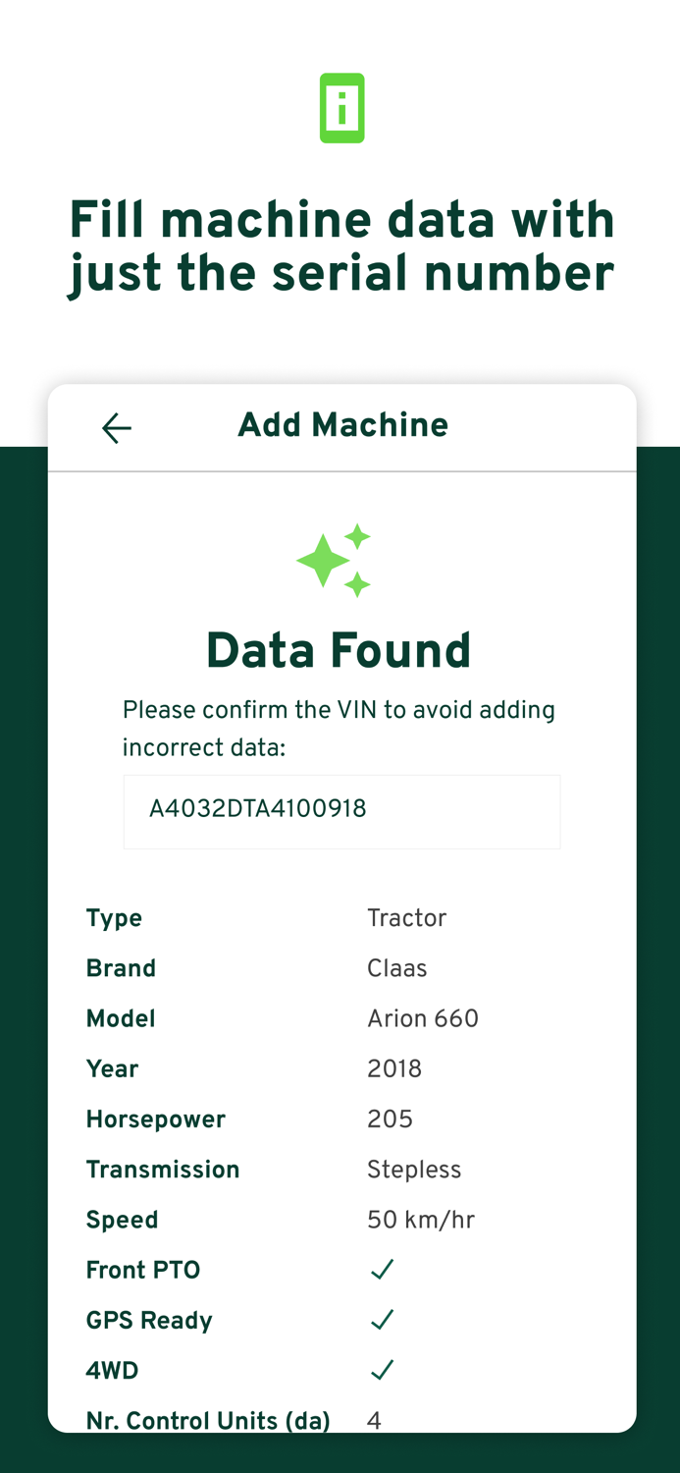Select the back arrow on Add Machine
Viewport: 680px width, 1473px height.
[x=116, y=427]
